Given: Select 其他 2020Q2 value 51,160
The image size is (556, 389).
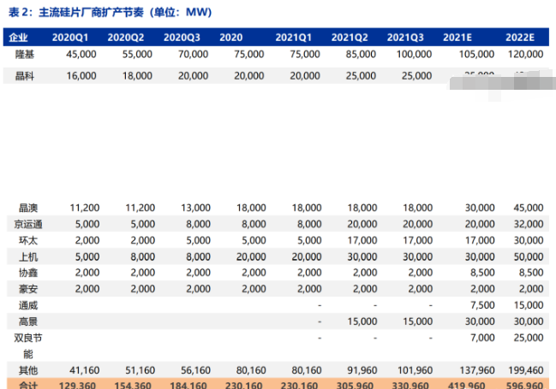Looking at the screenshot, I should coord(140,370).
